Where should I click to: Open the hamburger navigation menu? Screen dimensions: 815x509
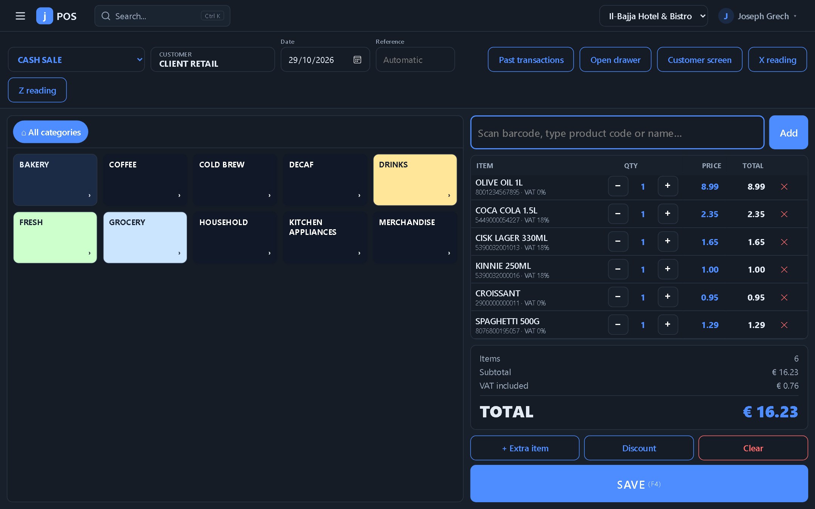pyautogui.click(x=20, y=16)
